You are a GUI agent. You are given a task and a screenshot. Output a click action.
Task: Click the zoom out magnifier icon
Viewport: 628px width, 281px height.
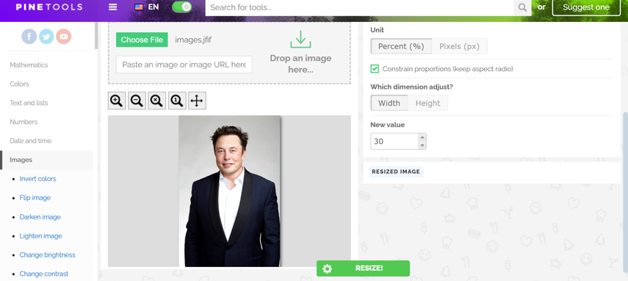click(x=137, y=101)
